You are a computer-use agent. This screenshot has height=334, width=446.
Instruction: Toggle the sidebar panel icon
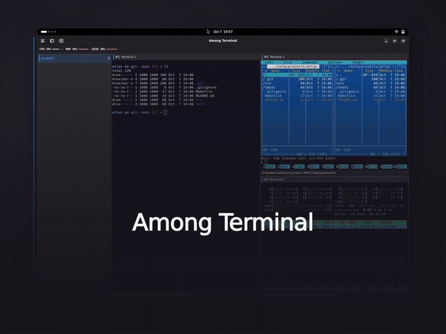tap(52, 41)
